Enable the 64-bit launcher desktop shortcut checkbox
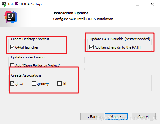The width and height of the screenshot is (160, 124). (12, 47)
